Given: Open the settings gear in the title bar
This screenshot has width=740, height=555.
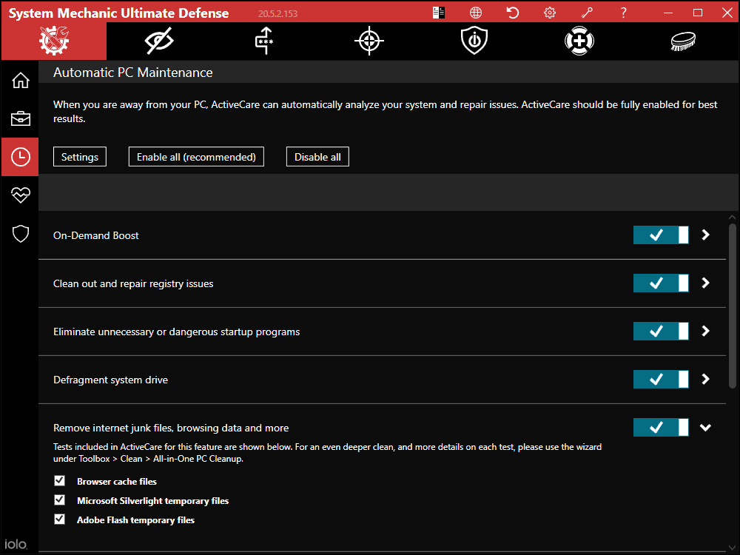Looking at the screenshot, I should click(x=549, y=12).
